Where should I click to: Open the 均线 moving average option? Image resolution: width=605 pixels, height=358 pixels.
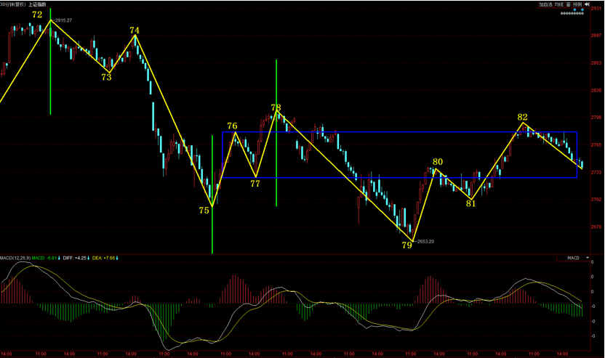click(x=559, y=4)
